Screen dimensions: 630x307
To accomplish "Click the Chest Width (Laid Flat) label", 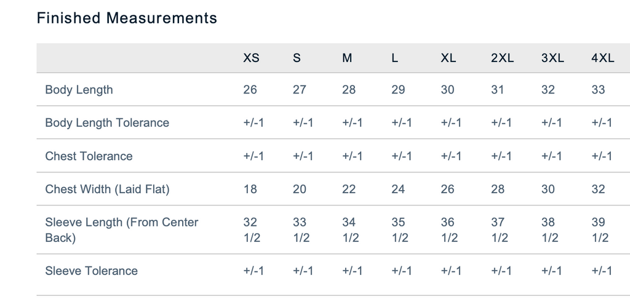I will tap(107, 189).
